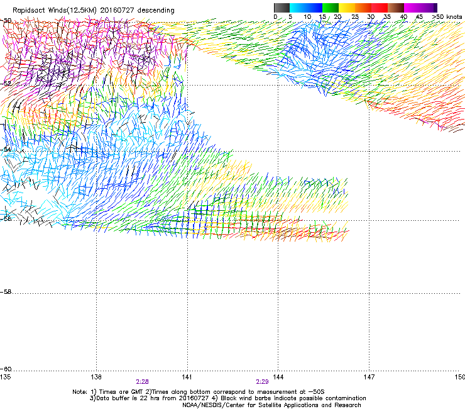Select the brown 35-40 knots legend color

pyautogui.click(x=396, y=8)
